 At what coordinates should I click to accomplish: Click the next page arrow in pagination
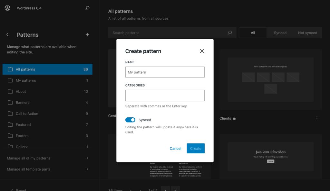coord(165,189)
